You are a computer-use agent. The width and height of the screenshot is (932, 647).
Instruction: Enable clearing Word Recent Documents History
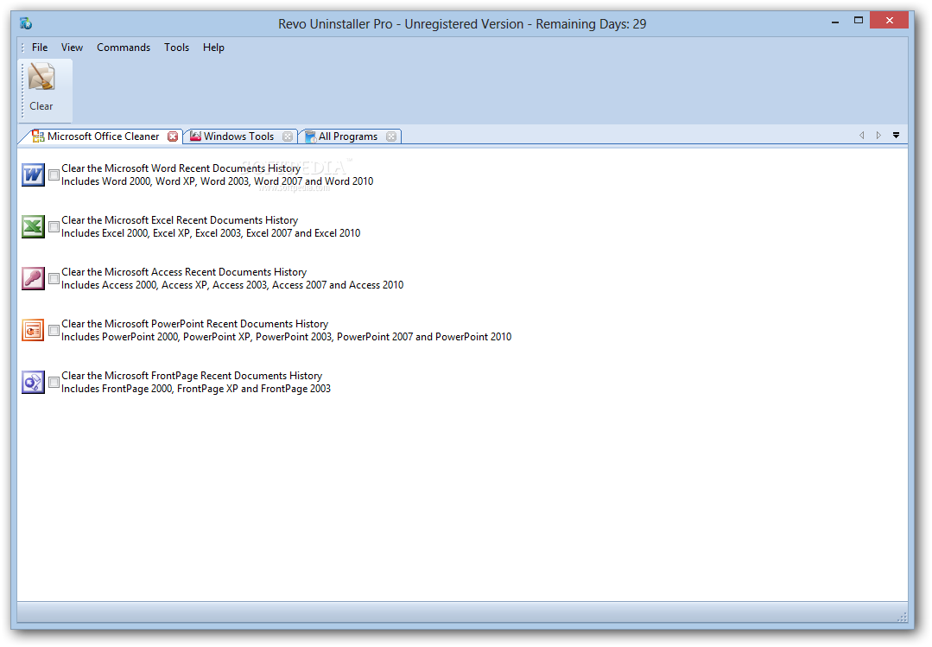pyautogui.click(x=54, y=174)
